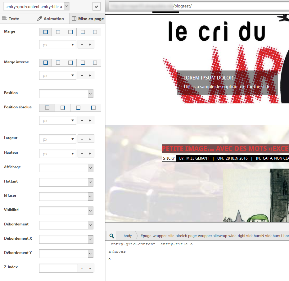The width and height of the screenshot is (289, 281).
Task: Click into the Z-Index input field
Action: (58, 268)
